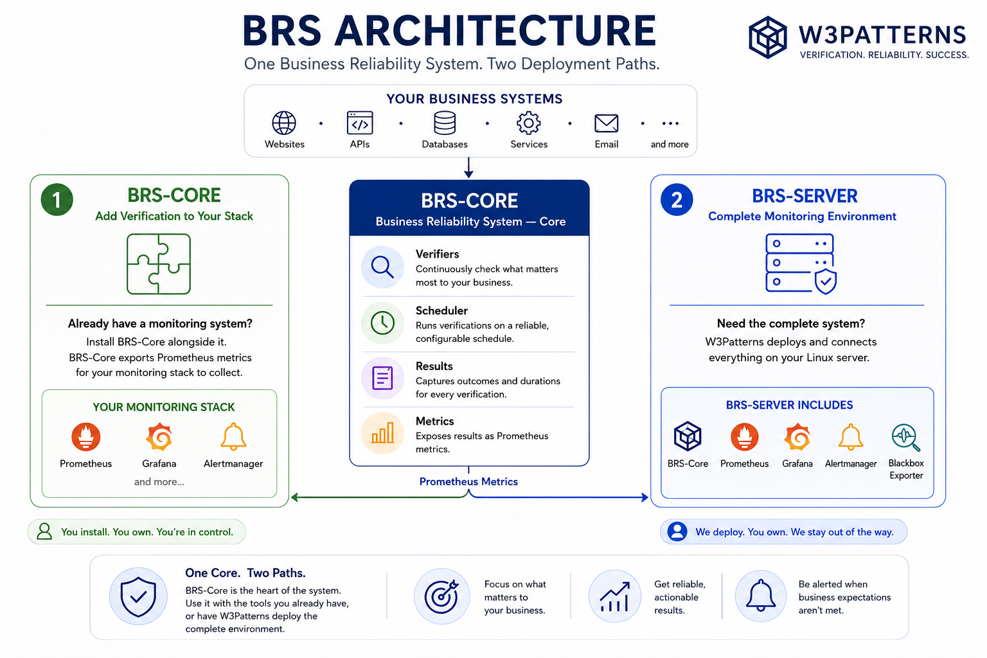
Task: Click 'Get reliable, actionable results.' text
Action: [x=680, y=597]
